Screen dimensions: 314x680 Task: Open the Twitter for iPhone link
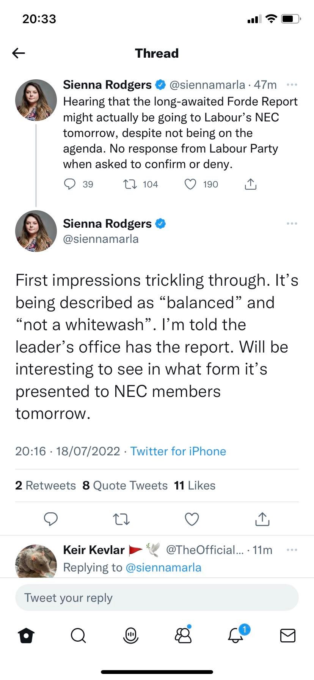point(178,451)
